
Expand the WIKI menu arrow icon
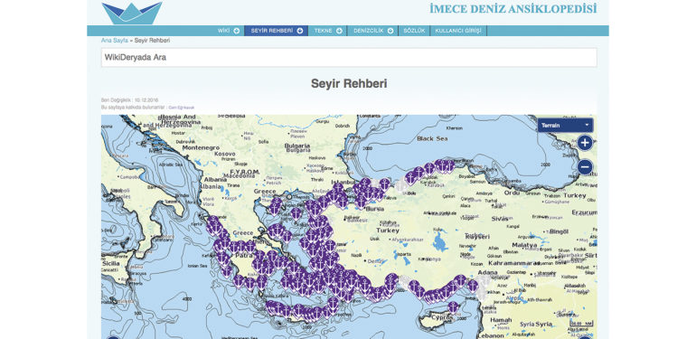[x=237, y=31]
